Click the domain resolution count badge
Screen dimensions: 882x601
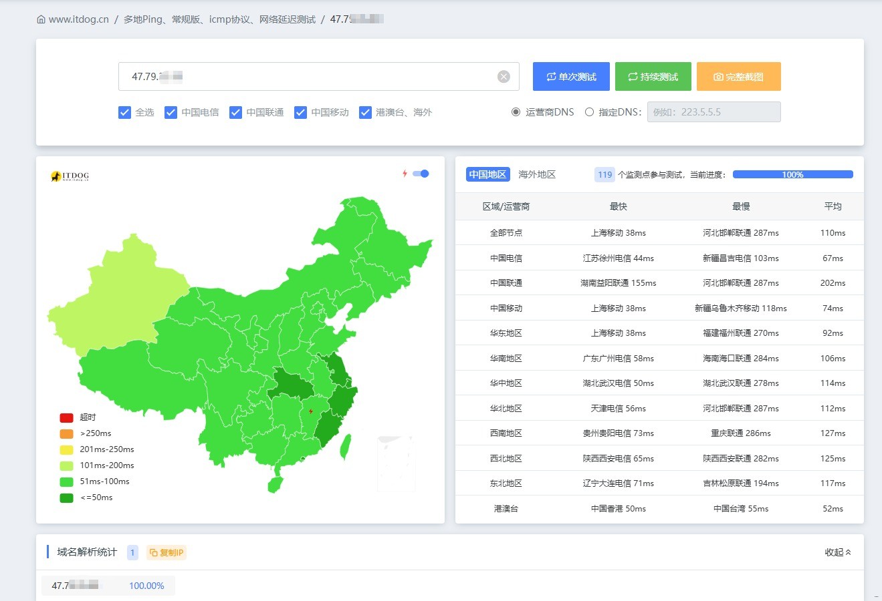pyautogui.click(x=132, y=552)
